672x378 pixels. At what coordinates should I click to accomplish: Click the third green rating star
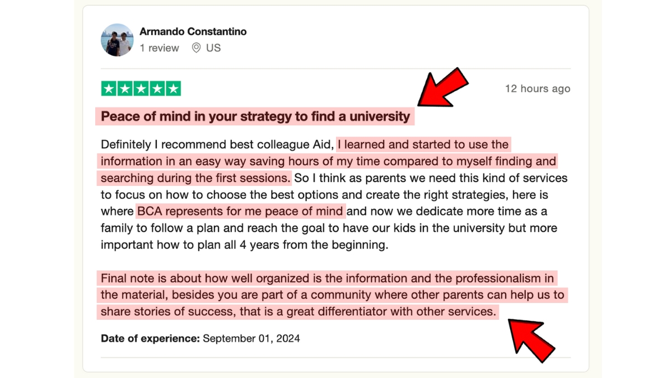tap(141, 88)
